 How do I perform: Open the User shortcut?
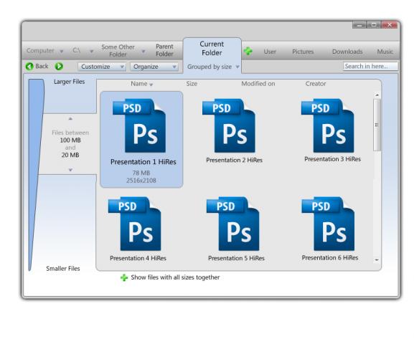[270, 52]
